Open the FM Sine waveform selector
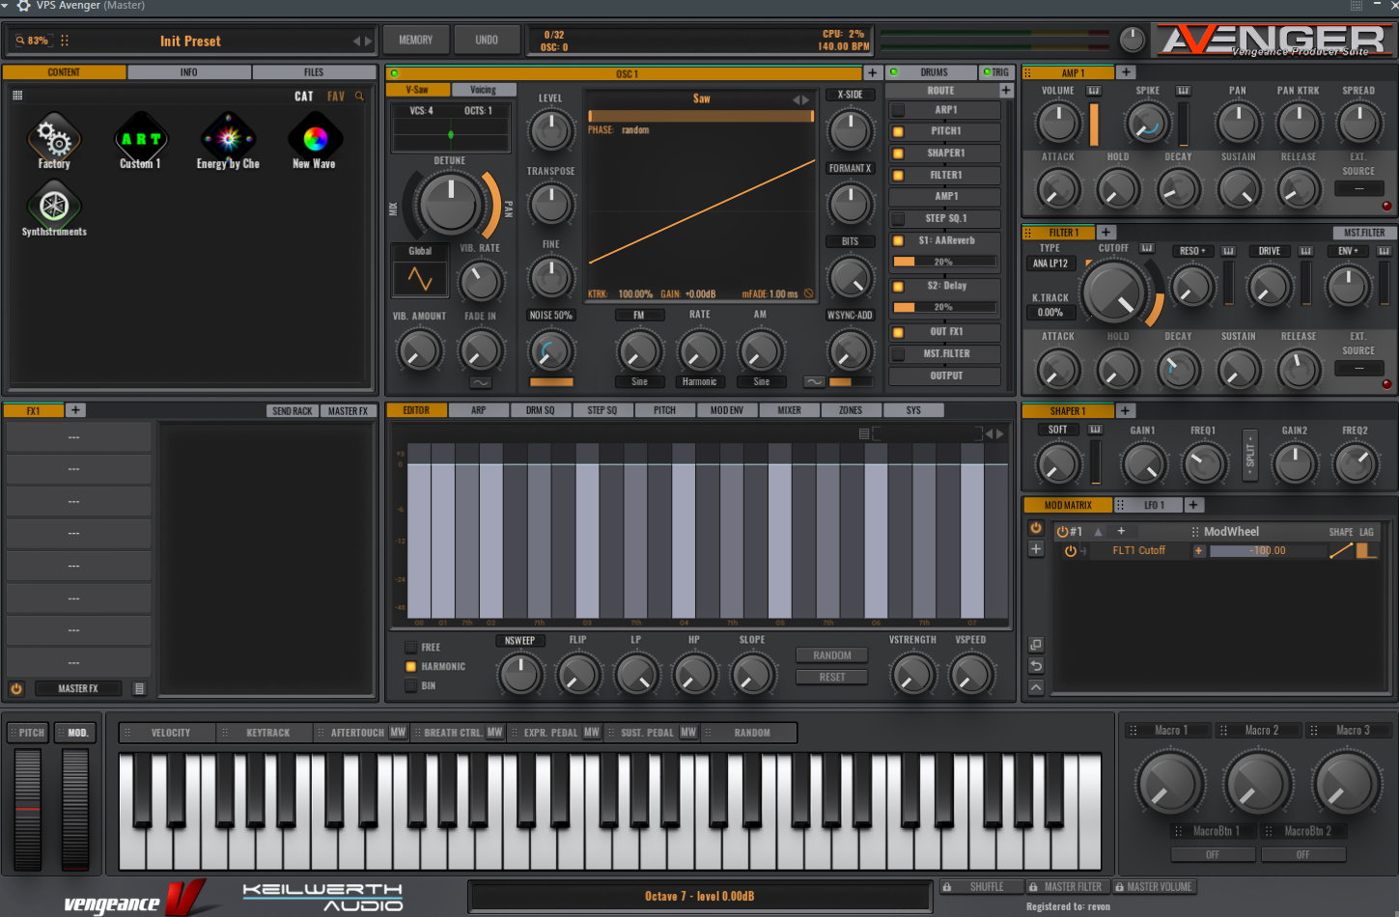 (x=639, y=382)
